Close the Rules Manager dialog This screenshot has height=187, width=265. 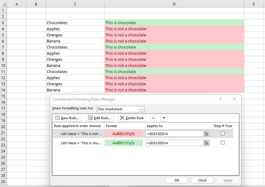pyautogui.click(x=202, y=180)
